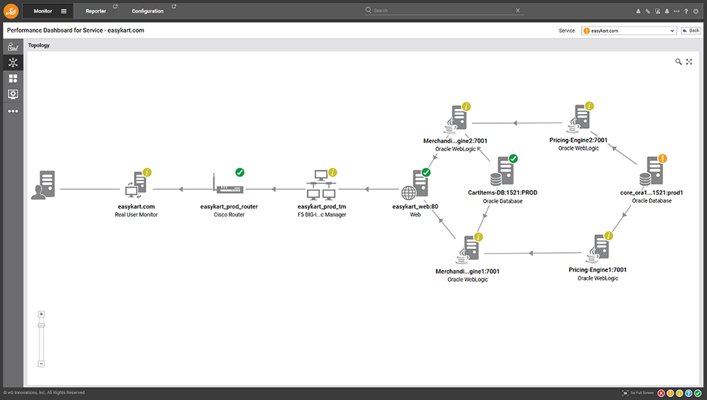Open the header more options ellipsis

[676, 11]
